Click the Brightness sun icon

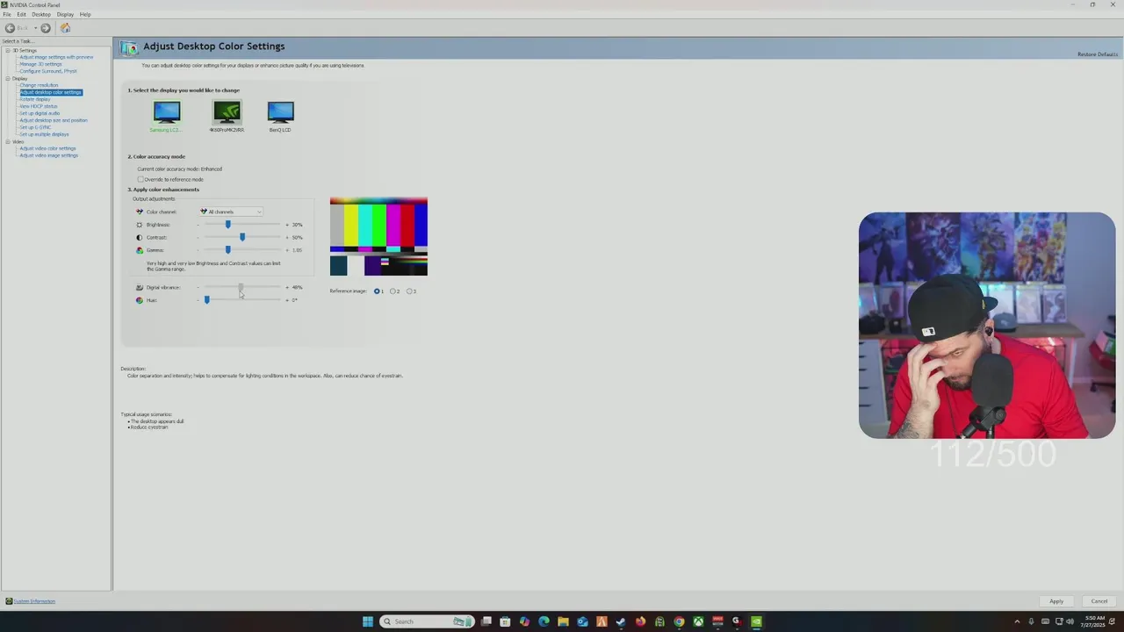click(140, 225)
